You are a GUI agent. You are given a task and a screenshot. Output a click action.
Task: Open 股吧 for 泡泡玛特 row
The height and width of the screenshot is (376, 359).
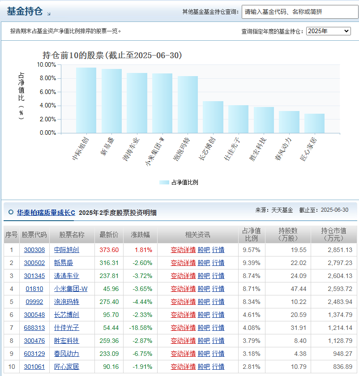pyautogui.click(x=204, y=302)
